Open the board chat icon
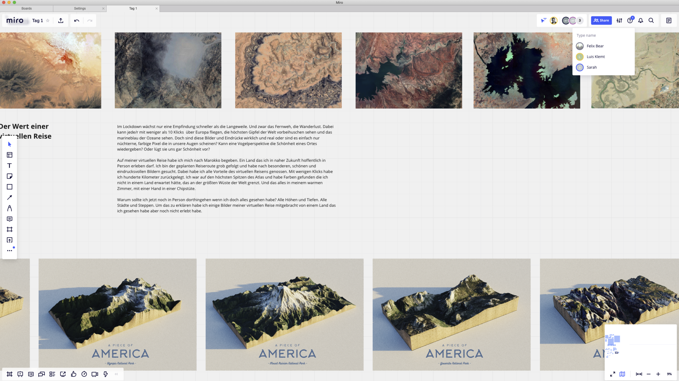Screen dimensions: 679x381 coord(41,374)
